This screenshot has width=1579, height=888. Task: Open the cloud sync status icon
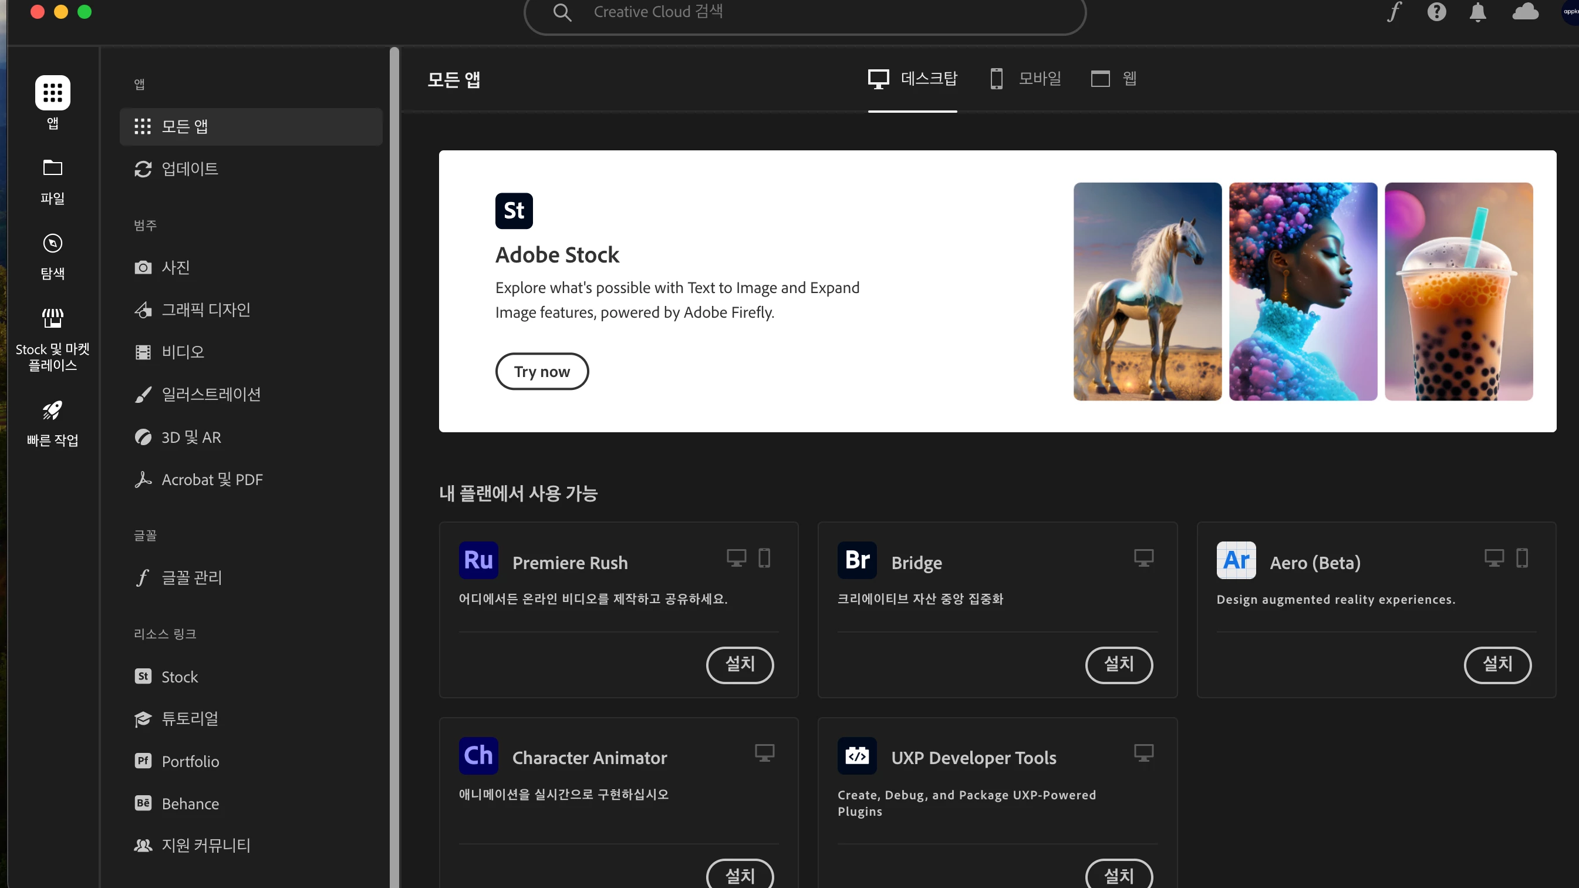coord(1525,12)
